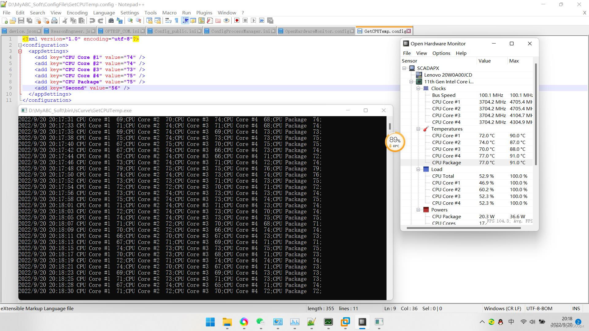Viewport: 589px width, 331px height.
Task: Click the Copy toolbar icon
Action: coord(73,21)
